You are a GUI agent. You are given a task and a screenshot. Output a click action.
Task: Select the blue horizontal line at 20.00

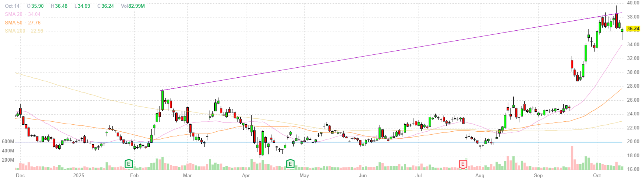[334, 142]
